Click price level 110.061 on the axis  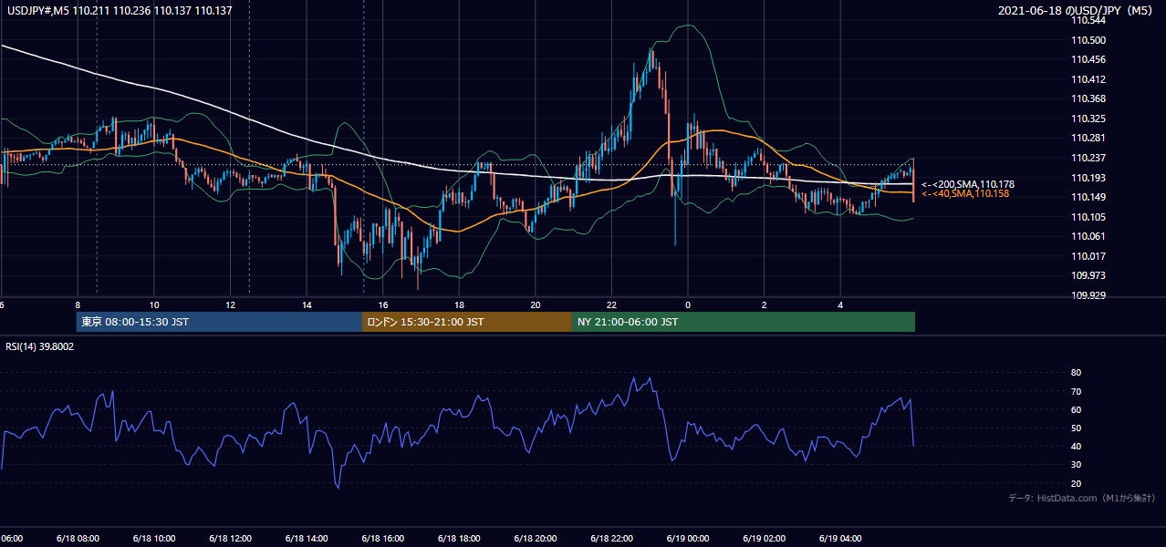click(1088, 237)
